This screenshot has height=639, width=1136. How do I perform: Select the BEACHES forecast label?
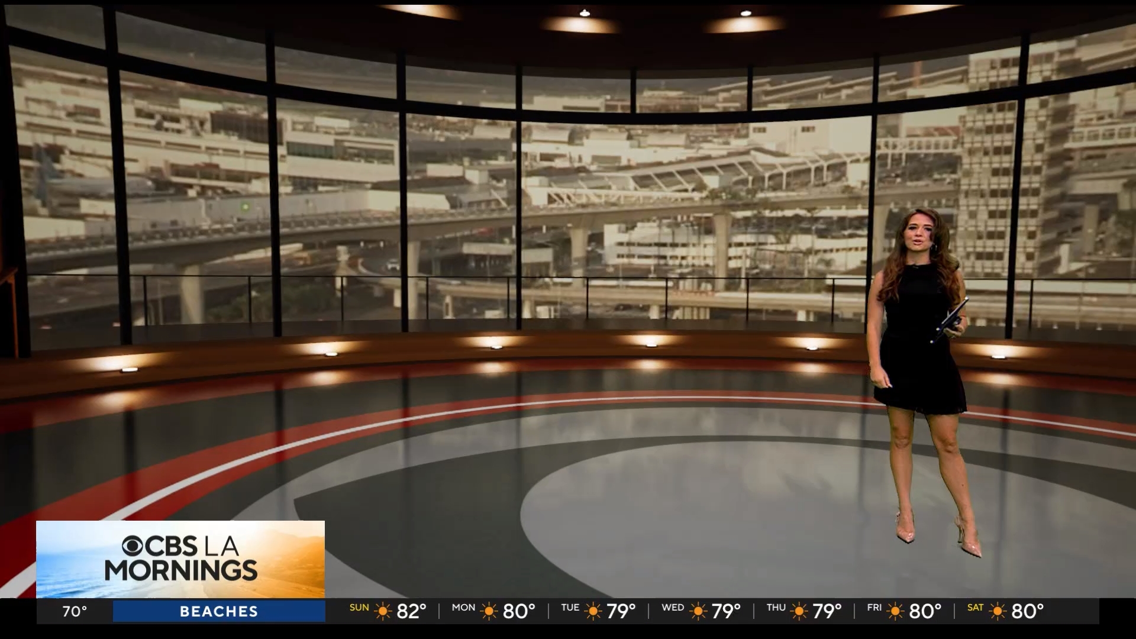219,611
